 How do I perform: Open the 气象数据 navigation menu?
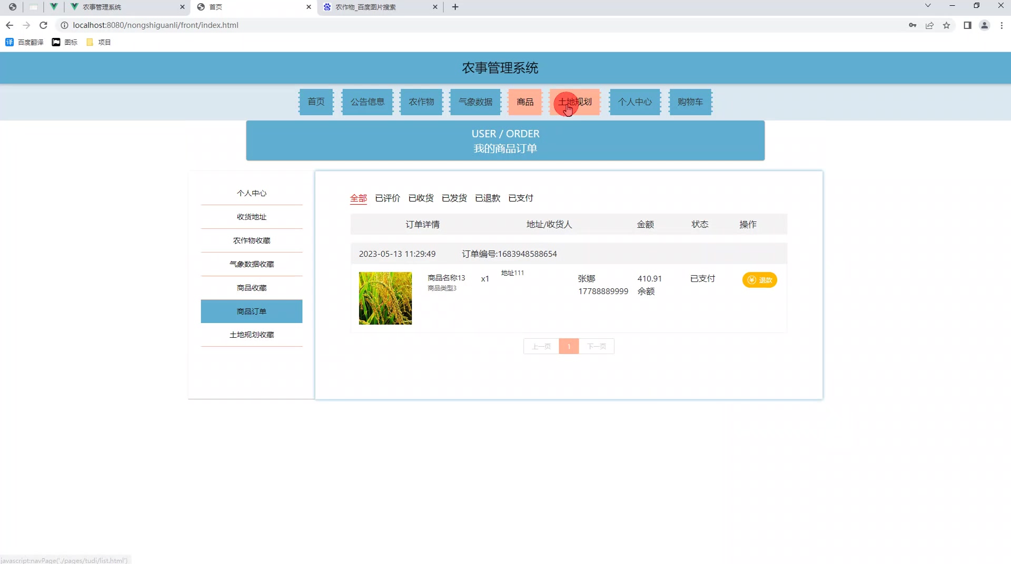474,102
